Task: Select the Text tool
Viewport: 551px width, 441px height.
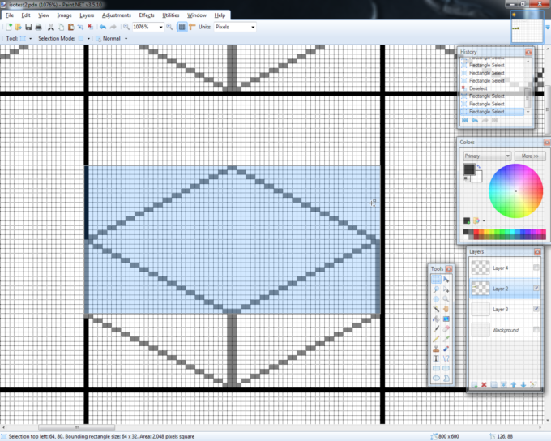Action: 436,358
